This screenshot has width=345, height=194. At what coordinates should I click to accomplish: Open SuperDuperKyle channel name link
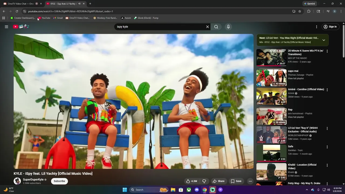click(x=33, y=179)
